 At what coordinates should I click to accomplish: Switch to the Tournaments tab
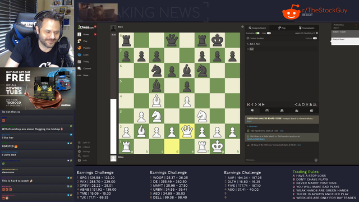(x=307, y=28)
